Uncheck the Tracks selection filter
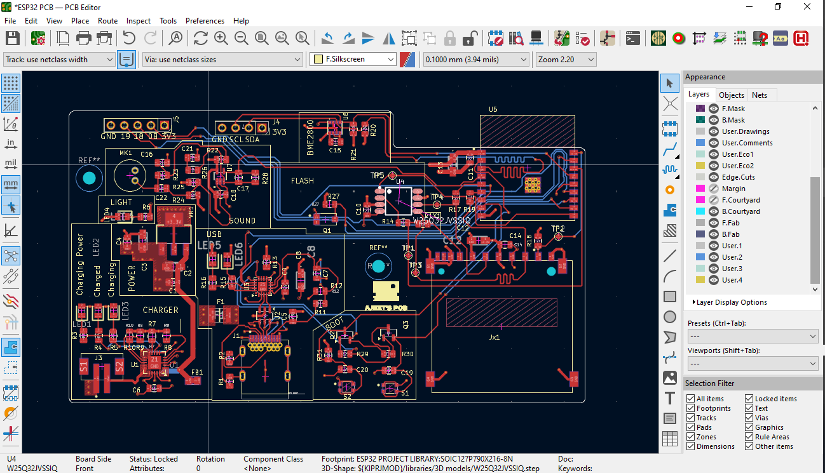825x473 pixels. [x=691, y=418]
